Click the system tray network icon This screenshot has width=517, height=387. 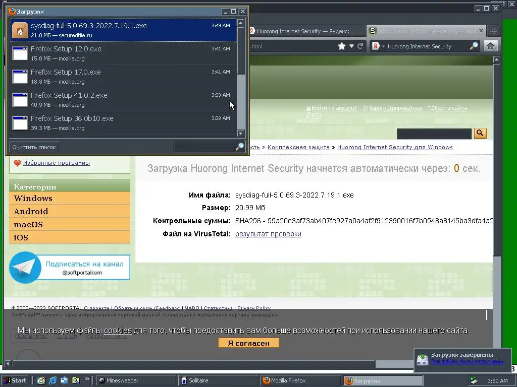tap(474, 381)
